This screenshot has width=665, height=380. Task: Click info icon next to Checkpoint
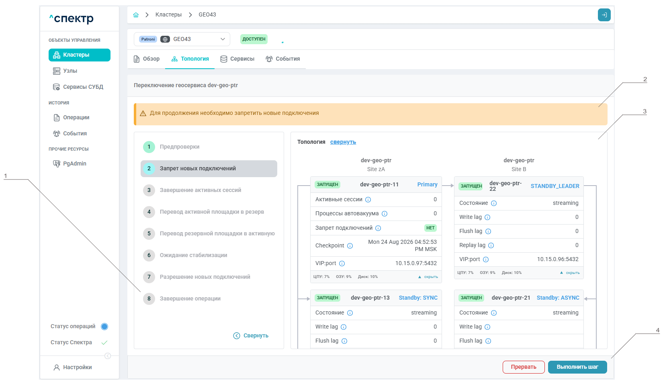click(350, 246)
